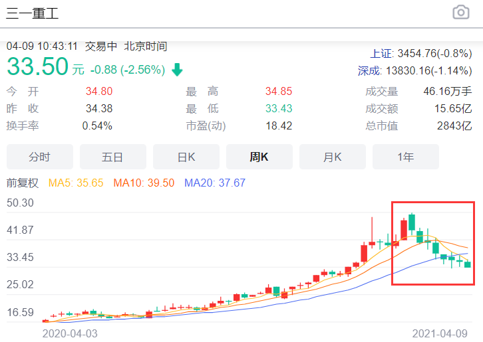Open the 月K chart tab
The width and height of the screenshot is (483, 342).
tap(333, 157)
